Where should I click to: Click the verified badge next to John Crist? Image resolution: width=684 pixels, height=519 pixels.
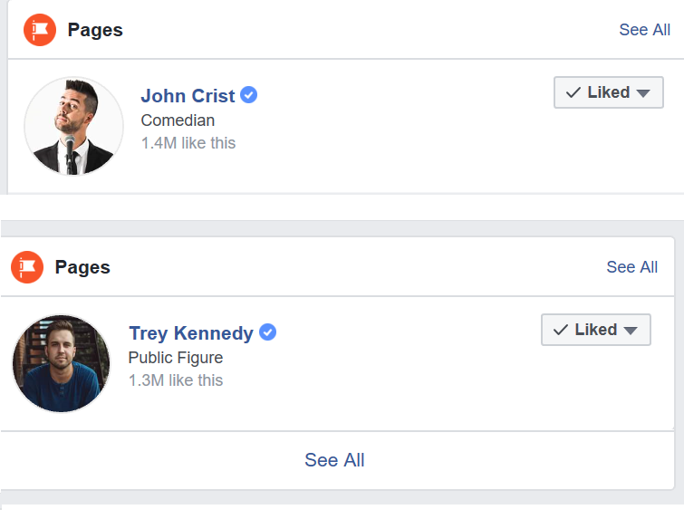coord(248,95)
